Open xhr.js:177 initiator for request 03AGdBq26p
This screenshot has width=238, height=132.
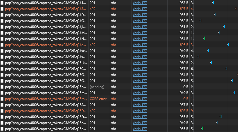click(140, 129)
